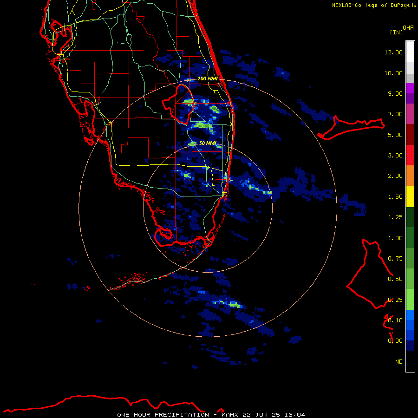Viewport: 418px width, 418px height.
Task: Click the ONE HOUR PRECIPITATION title text
Action: pyautogui.click(x=163, y=415)
